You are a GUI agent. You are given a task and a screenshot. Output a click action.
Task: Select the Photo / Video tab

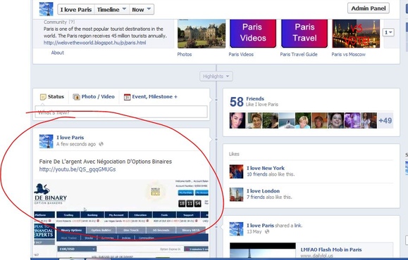pyautogui.click(x=94, y=97)
